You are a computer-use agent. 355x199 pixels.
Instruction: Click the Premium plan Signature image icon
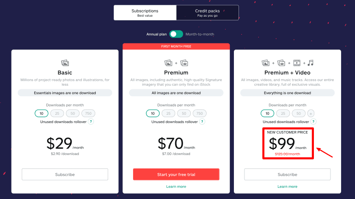pos(184,62)
